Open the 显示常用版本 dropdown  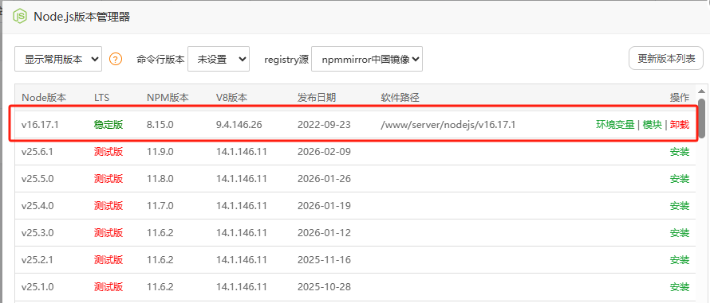coord(58,59)
